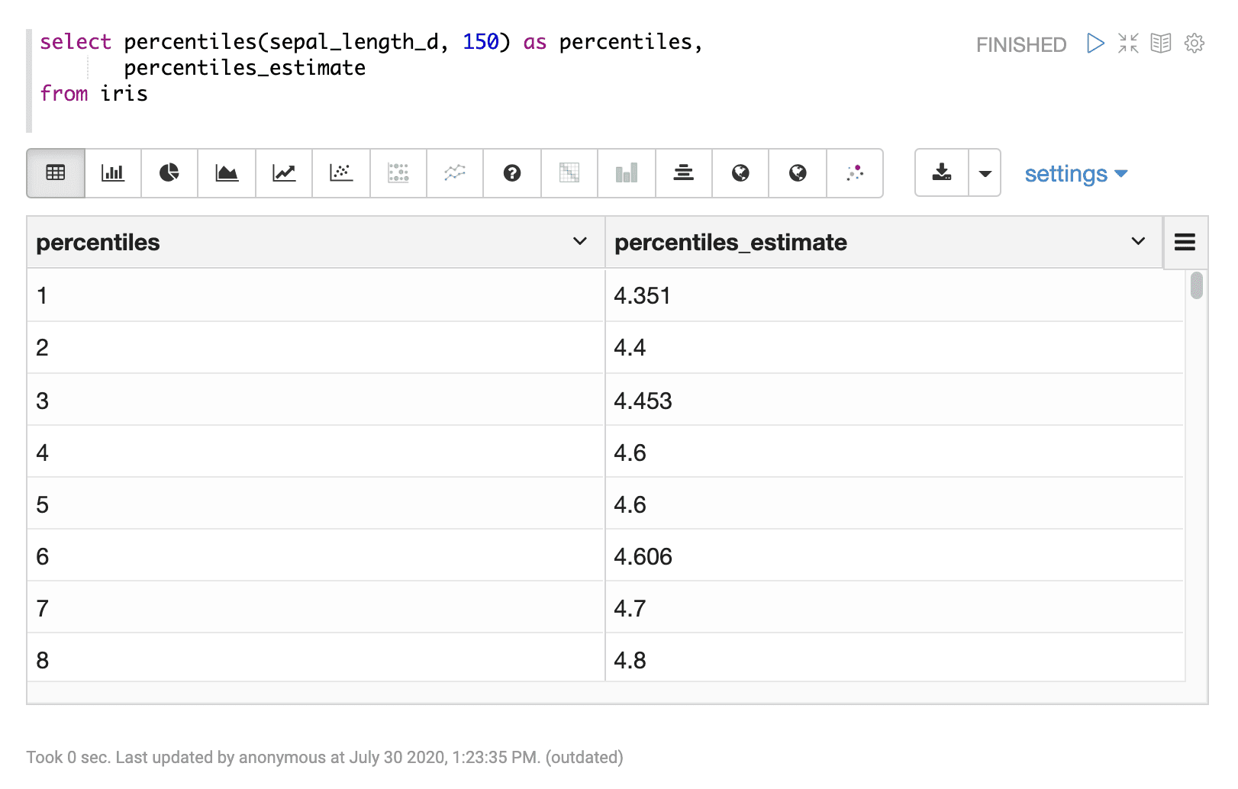Run the percentiles paragraph
The image size is (1238, 789).
1096,44
